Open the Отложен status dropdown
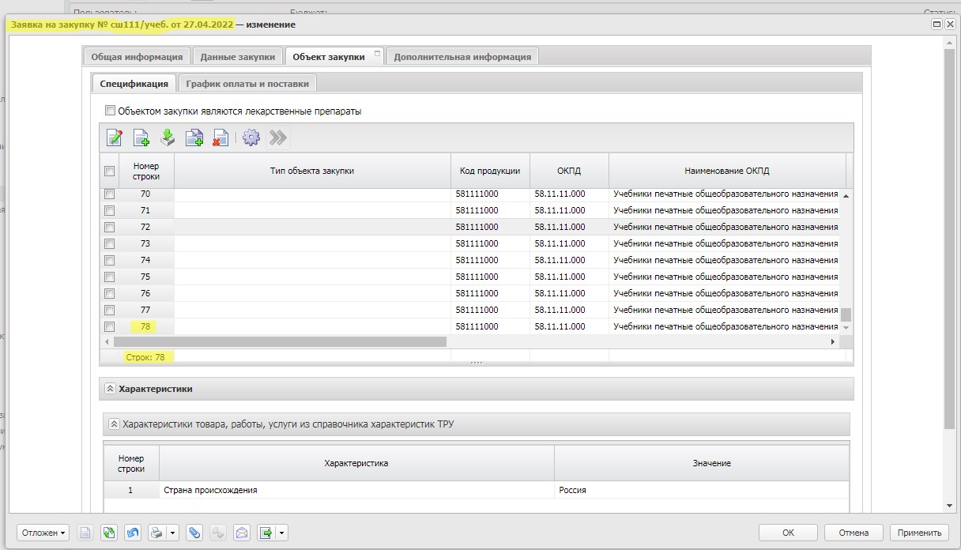Image resolution: width=961 pixels, height=550 pixels. (43, 533)
